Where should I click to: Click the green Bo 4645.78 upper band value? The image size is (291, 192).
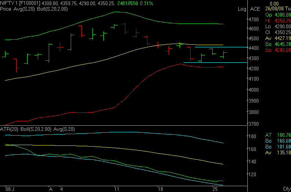click(x=278, y=44)
